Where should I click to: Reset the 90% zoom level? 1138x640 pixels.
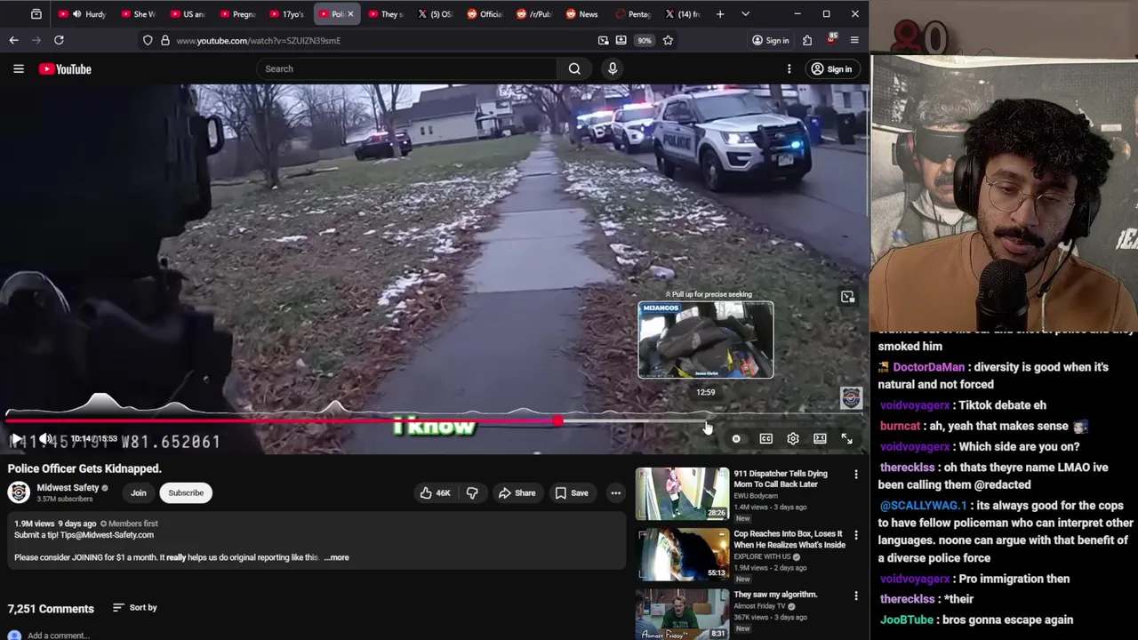click(644, 40)
